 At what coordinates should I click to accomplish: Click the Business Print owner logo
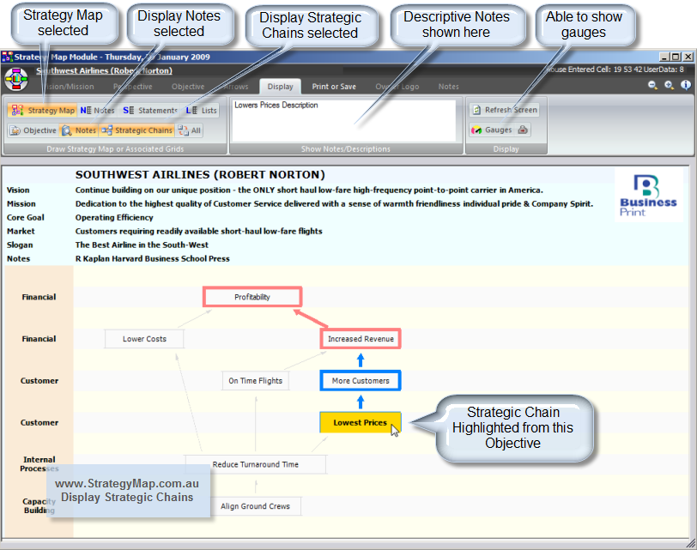tap(648, 195)
